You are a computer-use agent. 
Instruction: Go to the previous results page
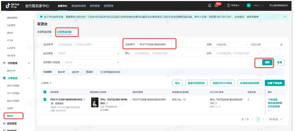pos(252,119)
